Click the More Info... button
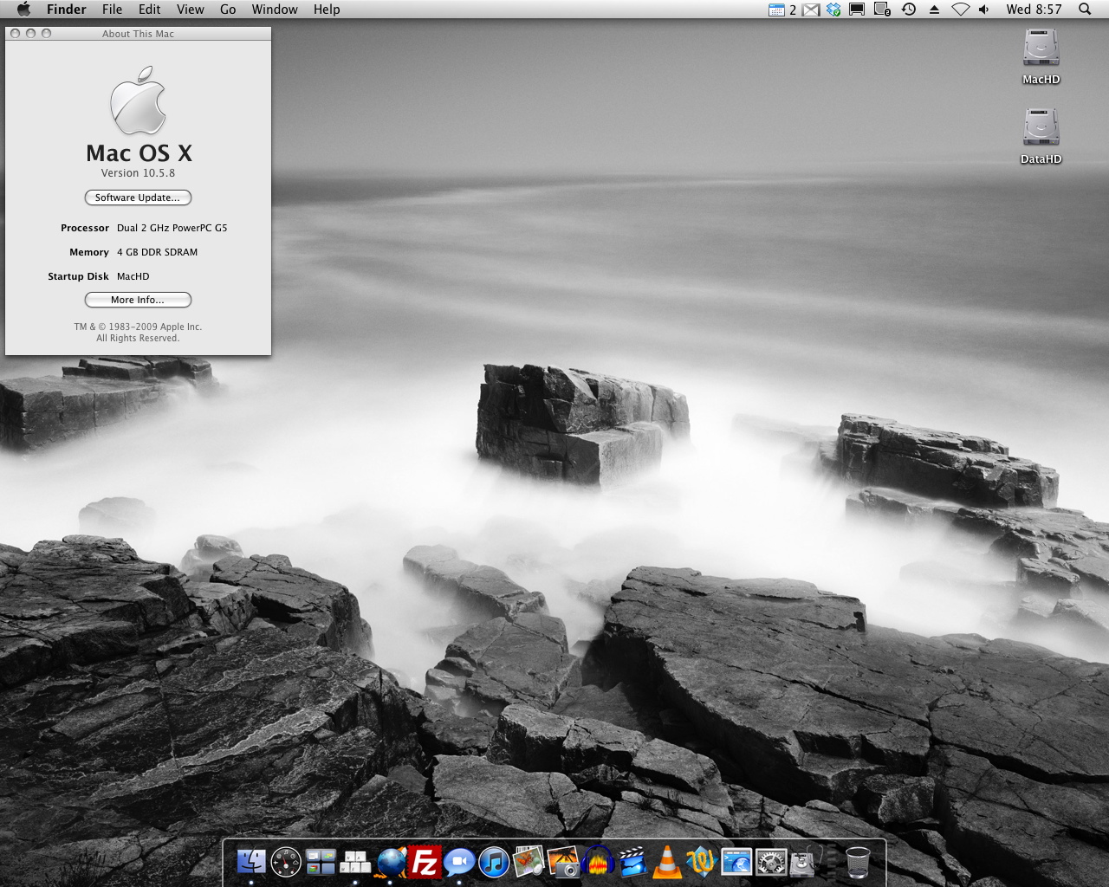Image resolution: width=1109 pixels, height=887 pixels. tap(138, 300)
